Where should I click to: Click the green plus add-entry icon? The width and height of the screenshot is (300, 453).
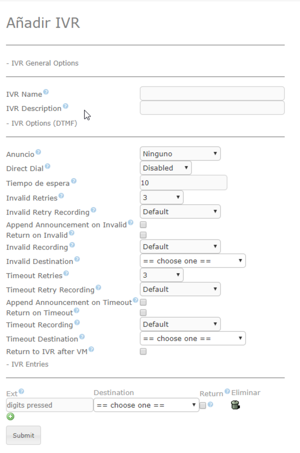[10, 416]
